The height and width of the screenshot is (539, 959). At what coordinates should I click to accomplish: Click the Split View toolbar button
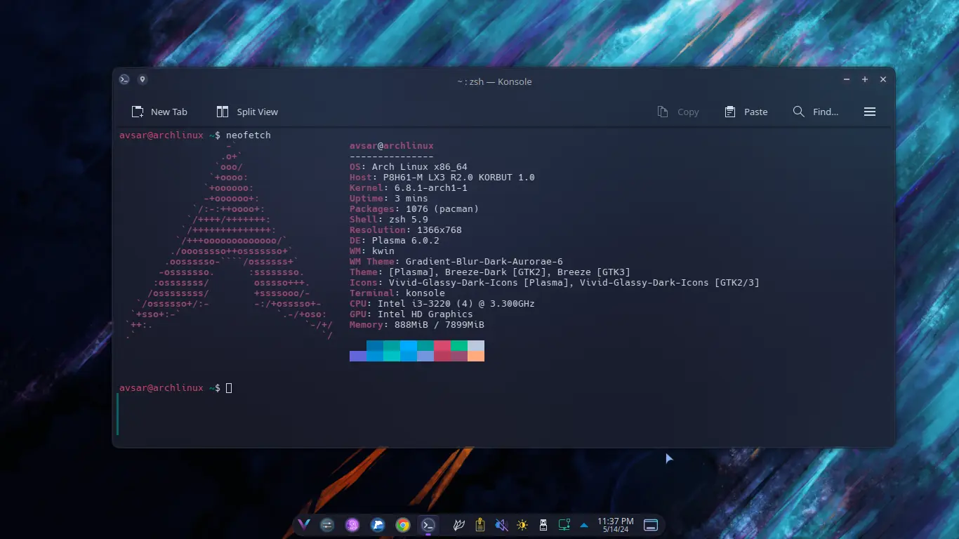pos(247,112)
